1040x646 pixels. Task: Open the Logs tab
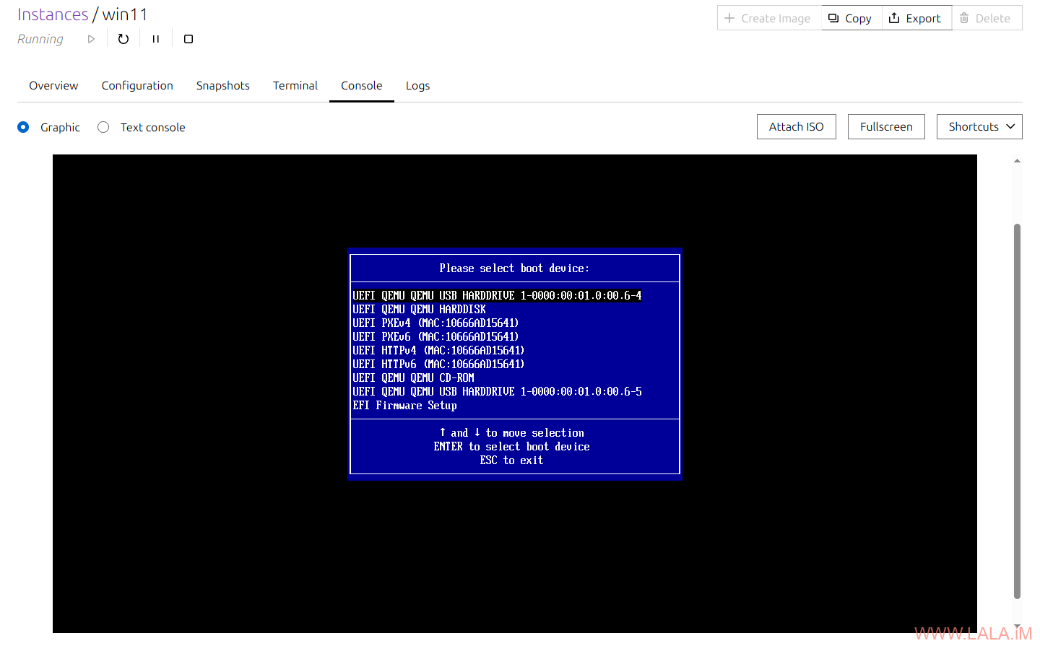click(x=417, y=85)
